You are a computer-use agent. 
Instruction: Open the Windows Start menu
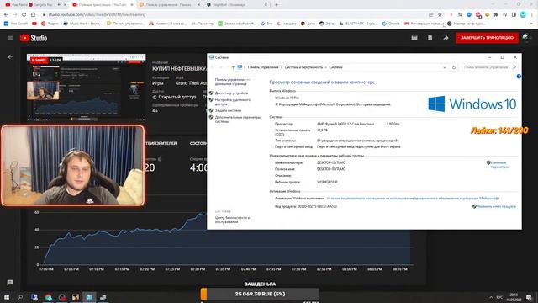(7, 297)
